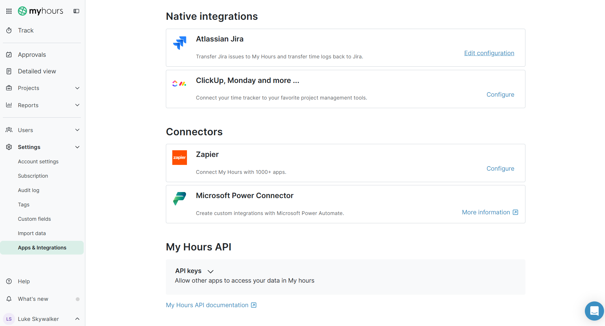The width and height of the screenshot is (605, 326).
Task: Click the Microsoft Power Connector logo
Action: [180, 198]
